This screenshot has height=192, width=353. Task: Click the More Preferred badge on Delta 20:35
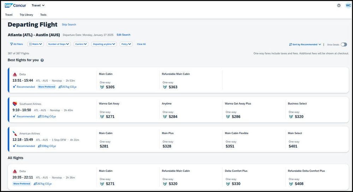point(22,184)
